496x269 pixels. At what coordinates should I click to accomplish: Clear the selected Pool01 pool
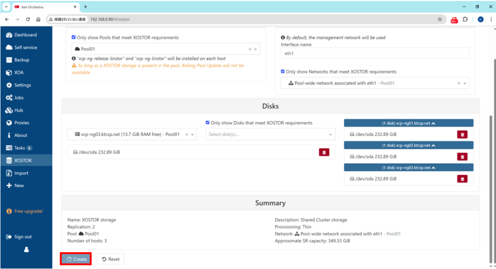click(x=250, y=49)
